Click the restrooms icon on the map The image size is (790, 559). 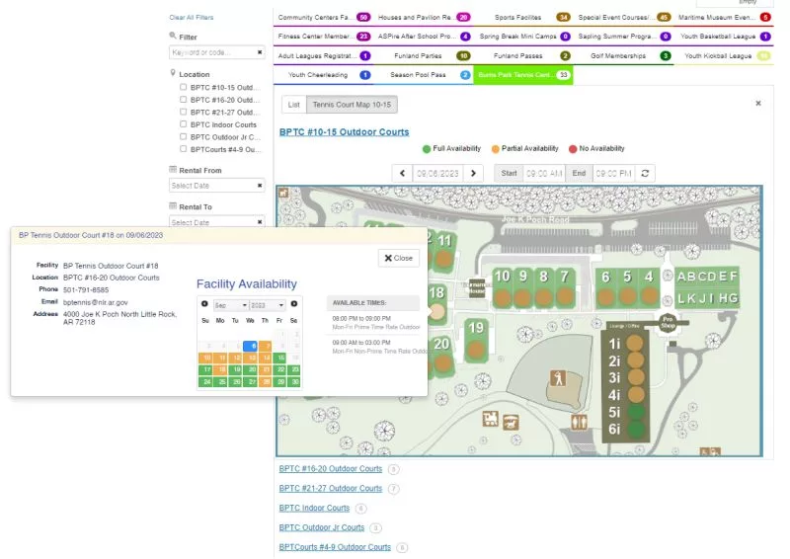click(579, 420)
